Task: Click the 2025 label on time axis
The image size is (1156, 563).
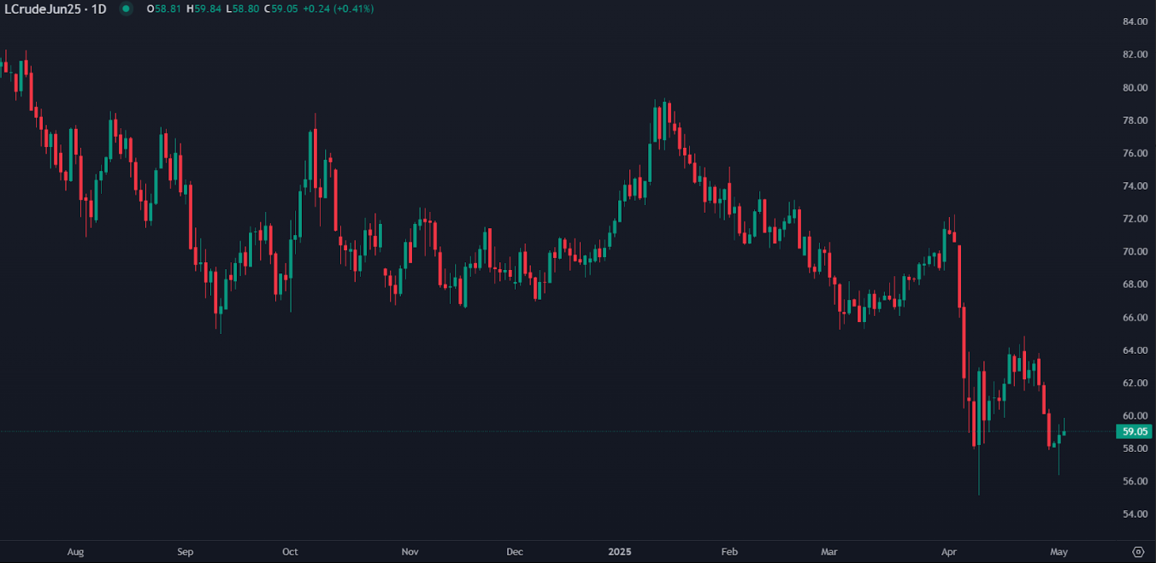Action: (619, 552)
